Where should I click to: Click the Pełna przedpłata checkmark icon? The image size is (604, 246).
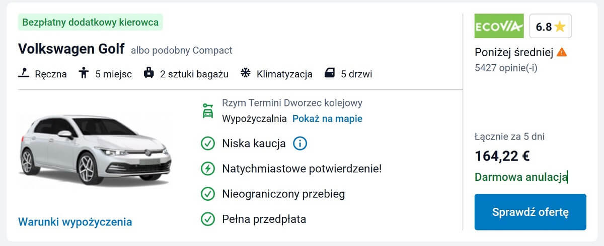click(207, 219)
